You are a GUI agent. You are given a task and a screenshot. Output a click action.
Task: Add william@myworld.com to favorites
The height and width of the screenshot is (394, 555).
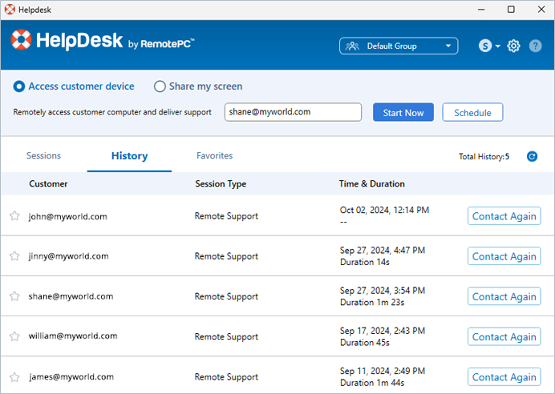coord(14,336)
